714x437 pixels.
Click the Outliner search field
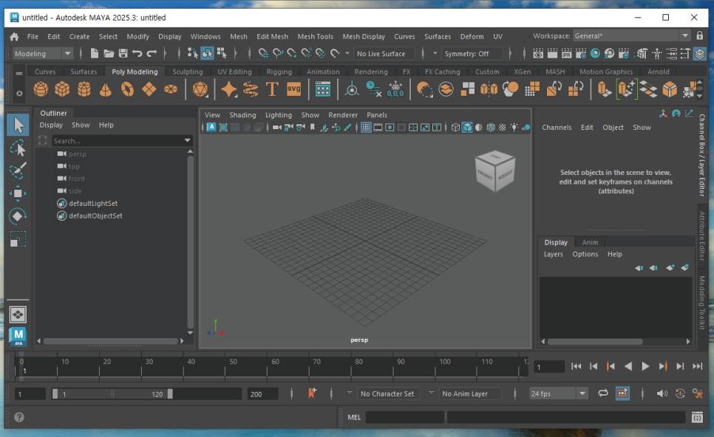pos(121,141)
